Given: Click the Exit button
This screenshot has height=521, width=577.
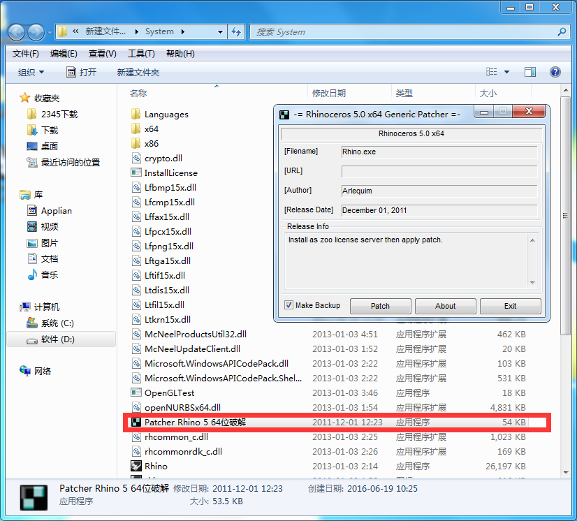Looking at the screenshot, I should [x=511, y=306].
